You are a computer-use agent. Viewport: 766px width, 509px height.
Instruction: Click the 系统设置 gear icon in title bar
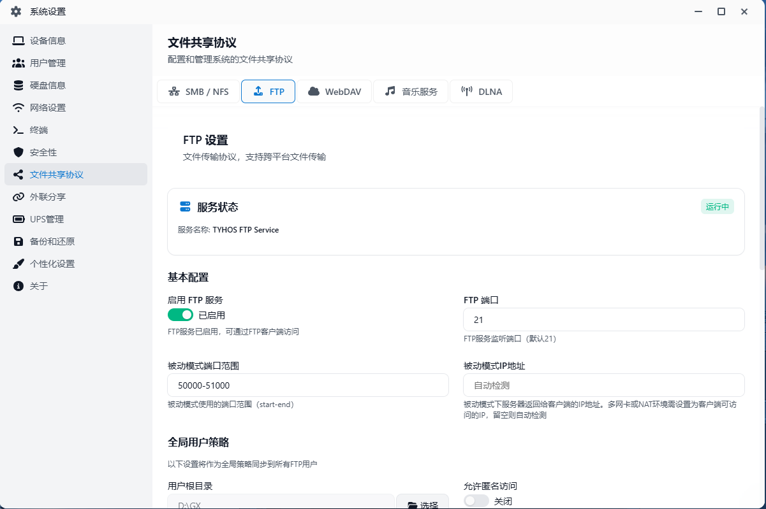[16, 11]
